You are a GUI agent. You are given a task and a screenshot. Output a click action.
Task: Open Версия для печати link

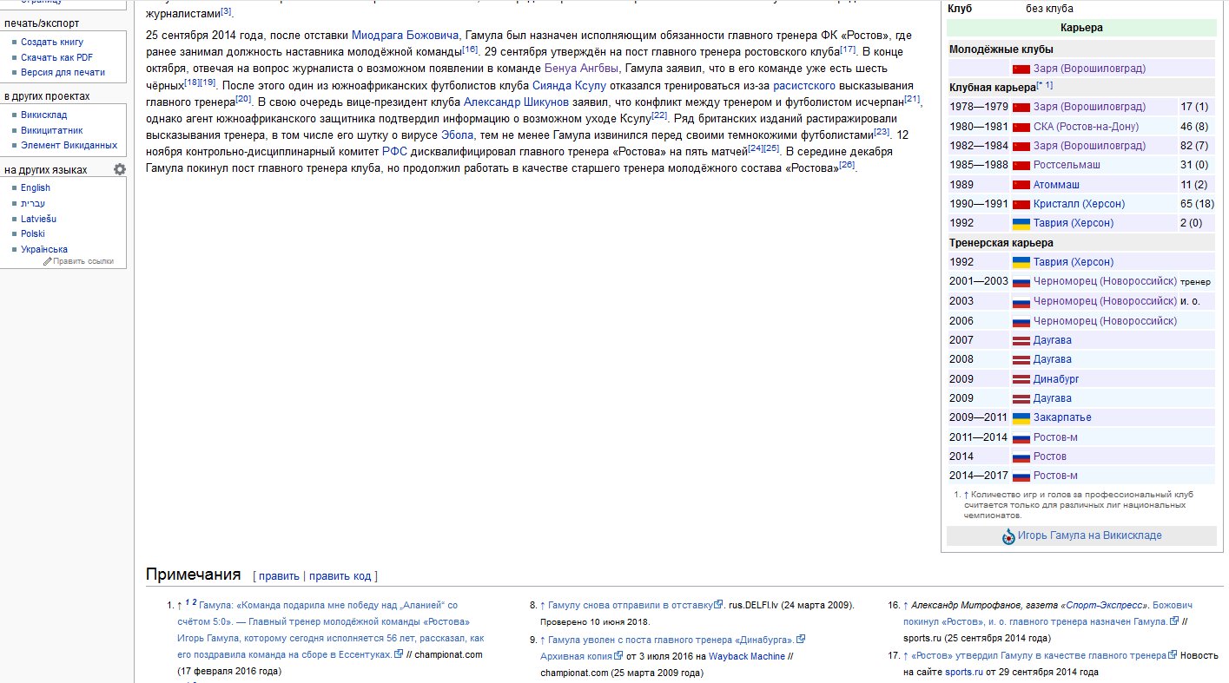point(63,72)
